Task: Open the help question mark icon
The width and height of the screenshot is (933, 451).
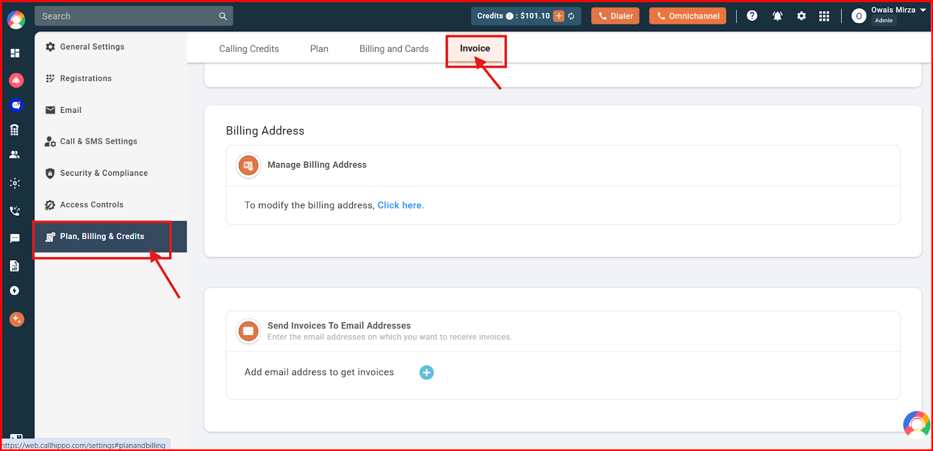Action: (x=752, y=16)
